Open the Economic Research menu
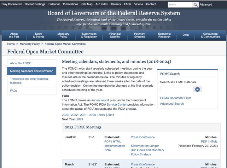Viewport: 227px width, 168px height. [164, 35]
